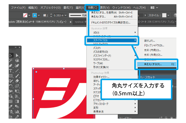186x123 pixels.
Task: Open the ファイル(F) menu
Action: [x=18, y=8]
